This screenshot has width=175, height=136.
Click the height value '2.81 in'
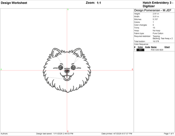pos(156,14)
